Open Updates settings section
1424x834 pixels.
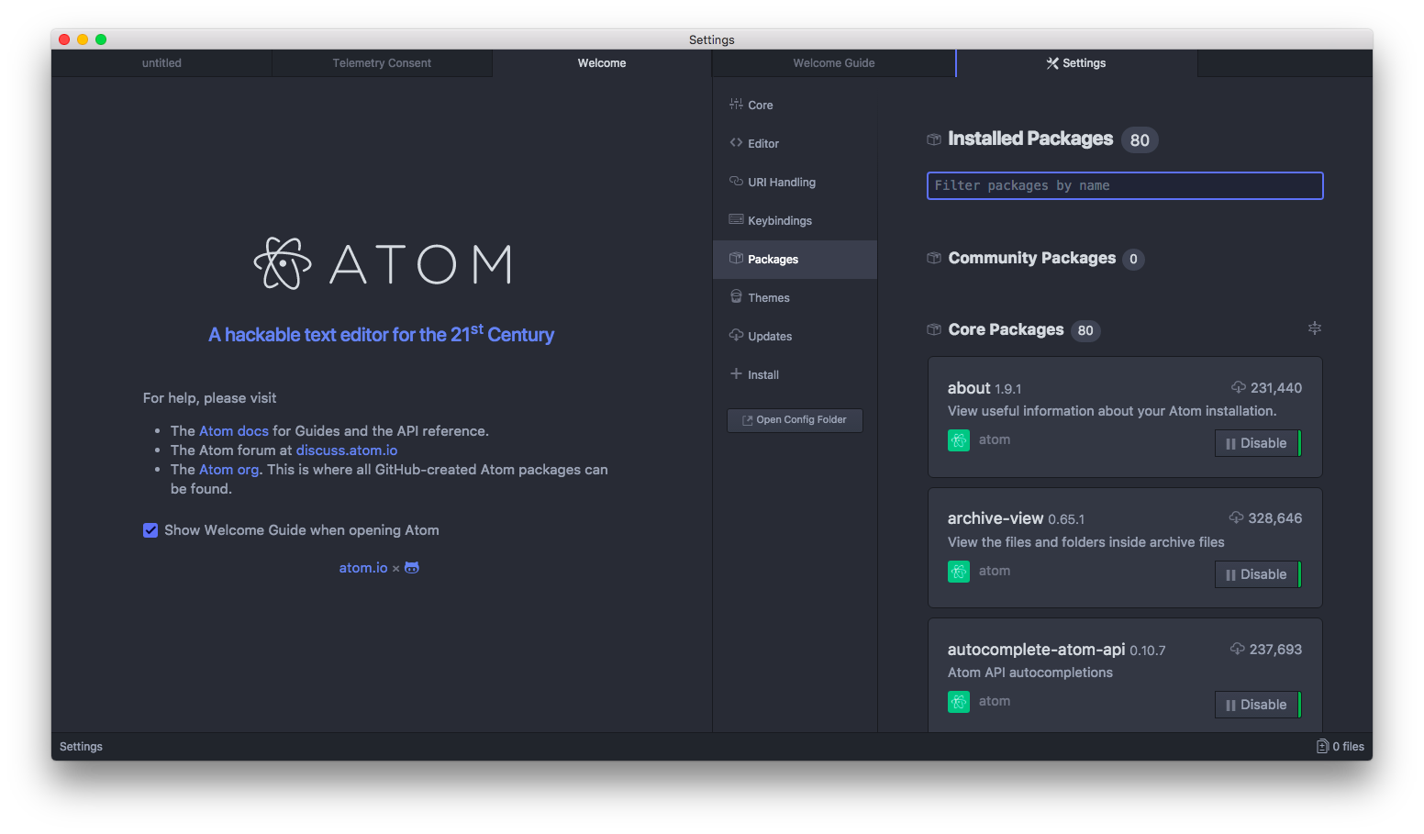795,336
